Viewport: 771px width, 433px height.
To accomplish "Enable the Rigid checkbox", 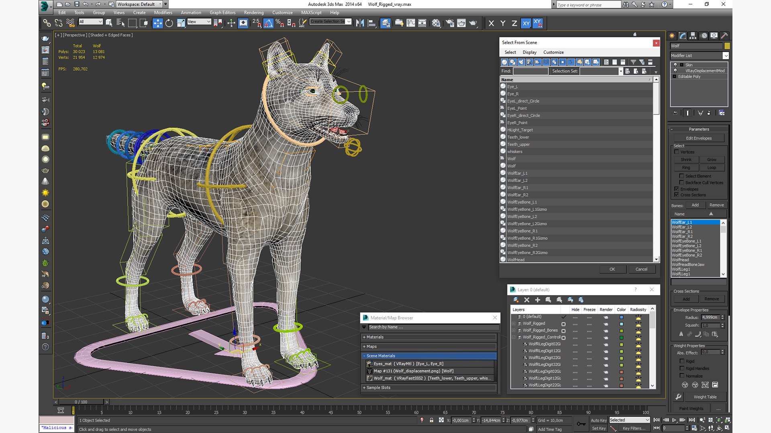I will (x=682, y=361).
